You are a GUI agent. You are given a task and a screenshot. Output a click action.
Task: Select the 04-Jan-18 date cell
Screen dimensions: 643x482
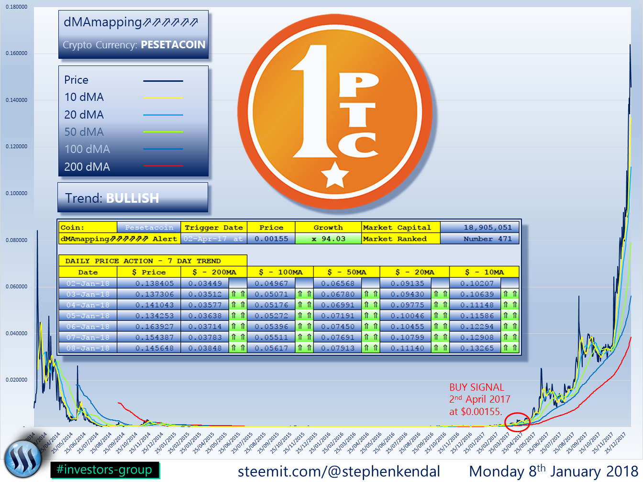pyautogui.click(x=88, y=305)
